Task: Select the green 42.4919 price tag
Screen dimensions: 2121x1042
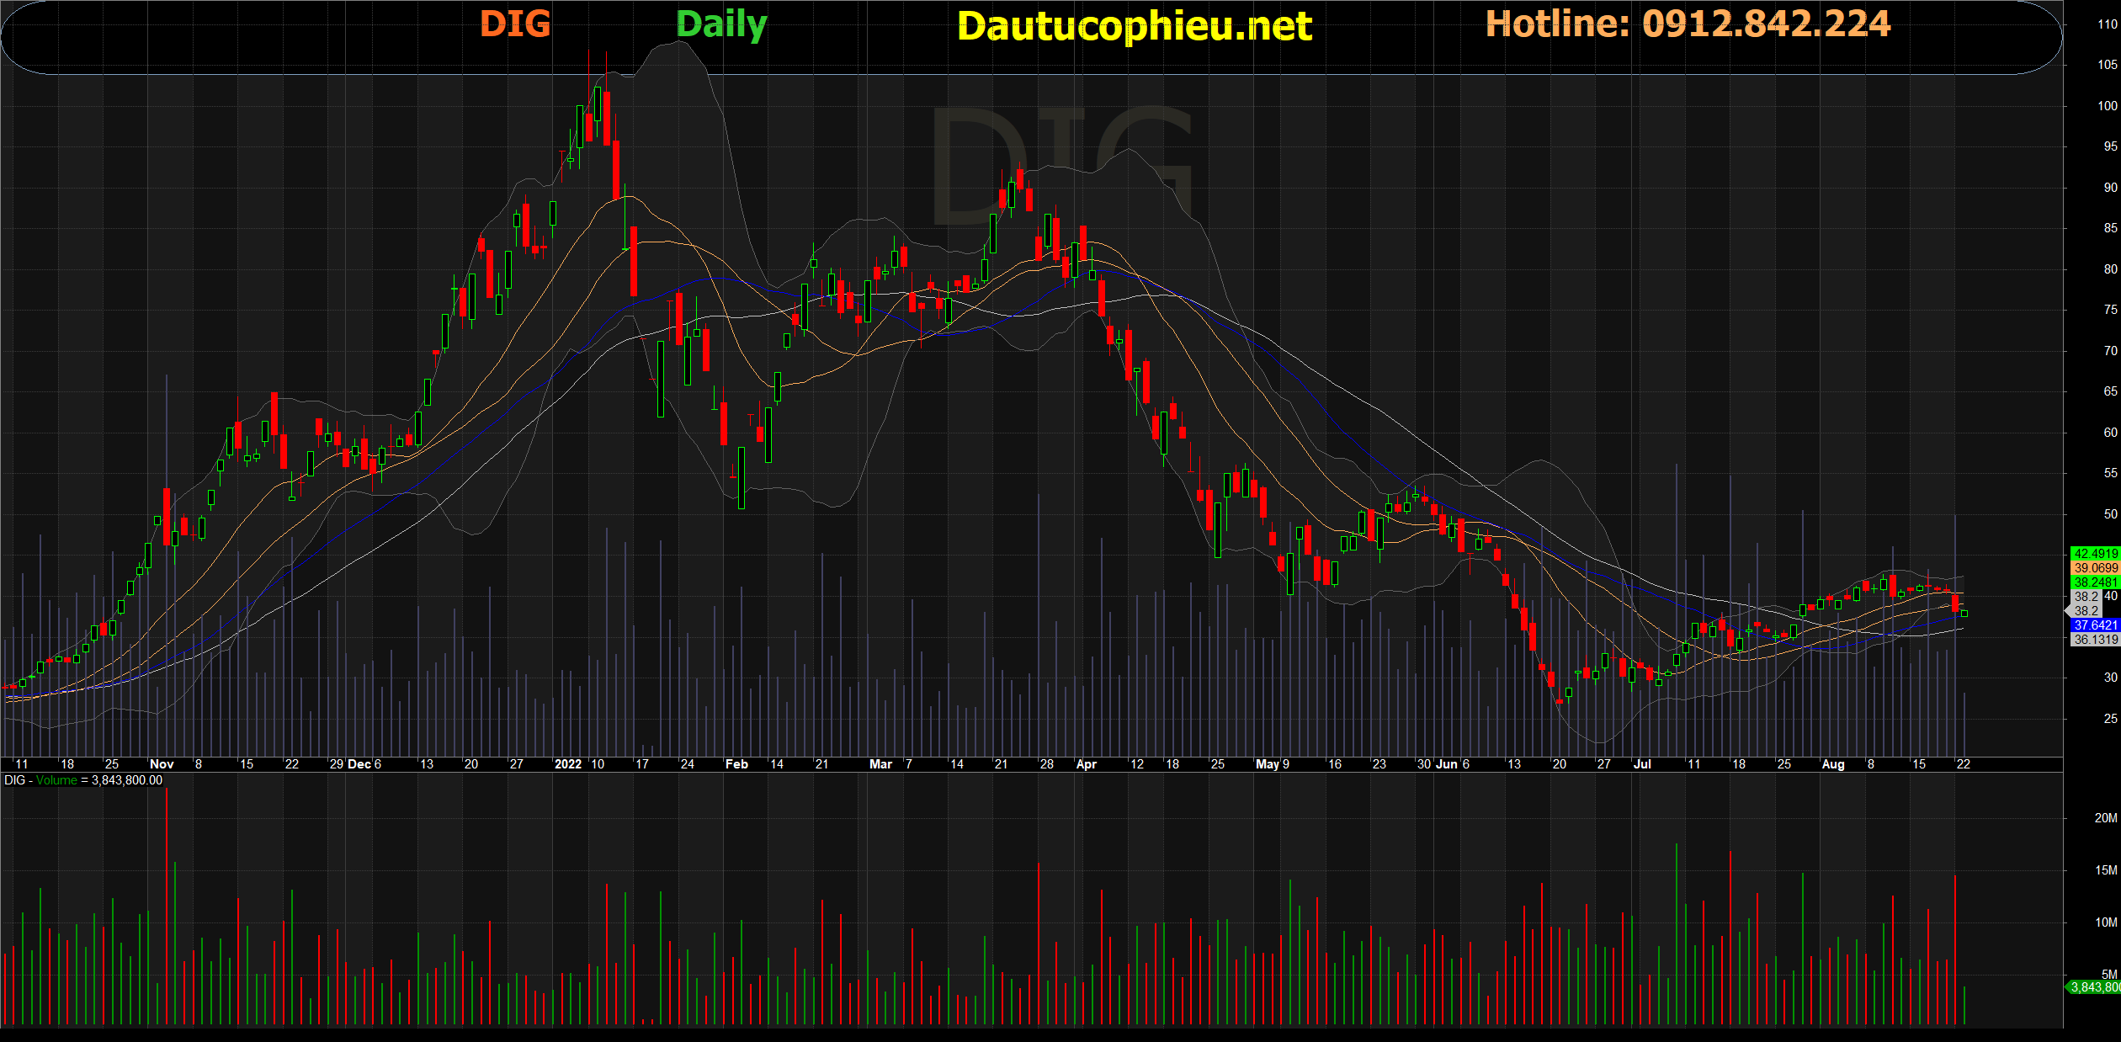Action: 2095,554
